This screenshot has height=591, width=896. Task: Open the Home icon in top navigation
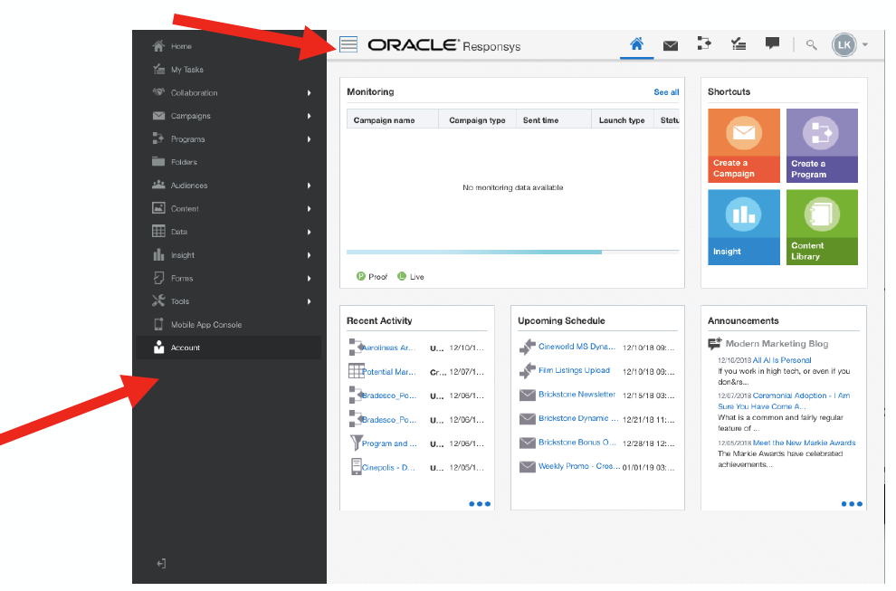click(636, 44)
